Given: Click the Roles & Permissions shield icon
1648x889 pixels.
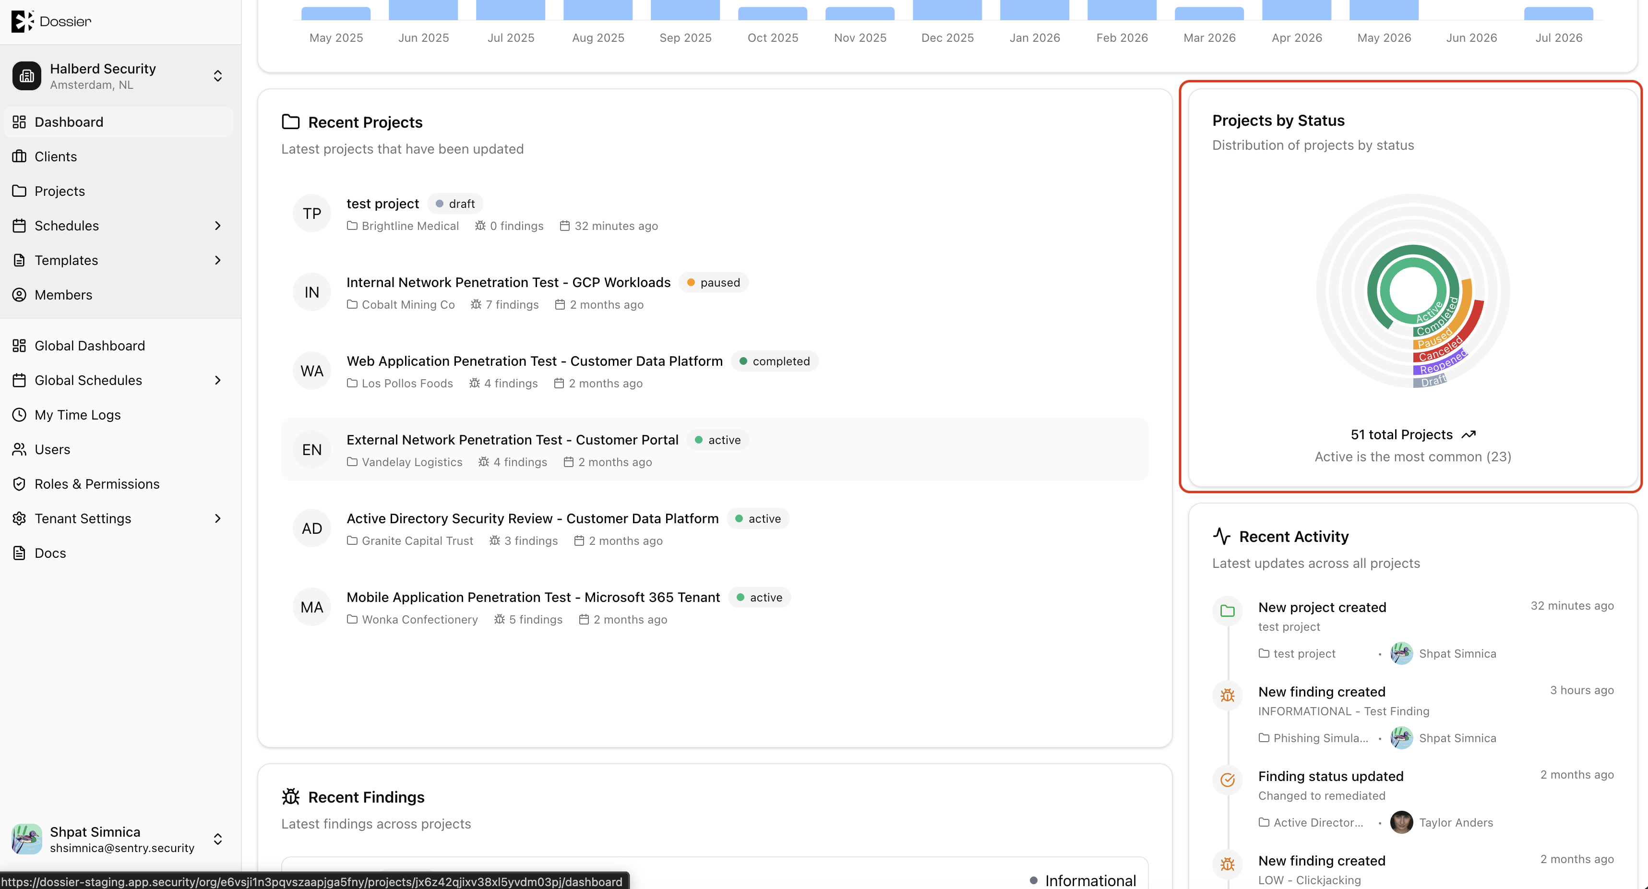Looking at the screenshot, I should (19, 484).
